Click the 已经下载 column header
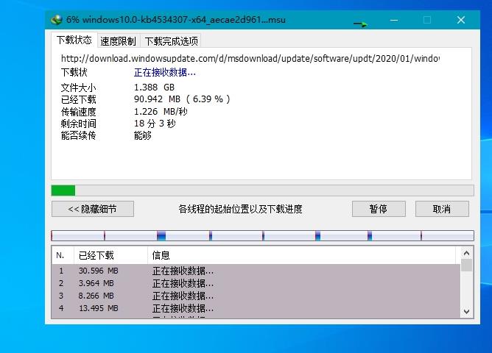Image resolution: width=492 pixels, height=353 pixels. tap(110, 256)
